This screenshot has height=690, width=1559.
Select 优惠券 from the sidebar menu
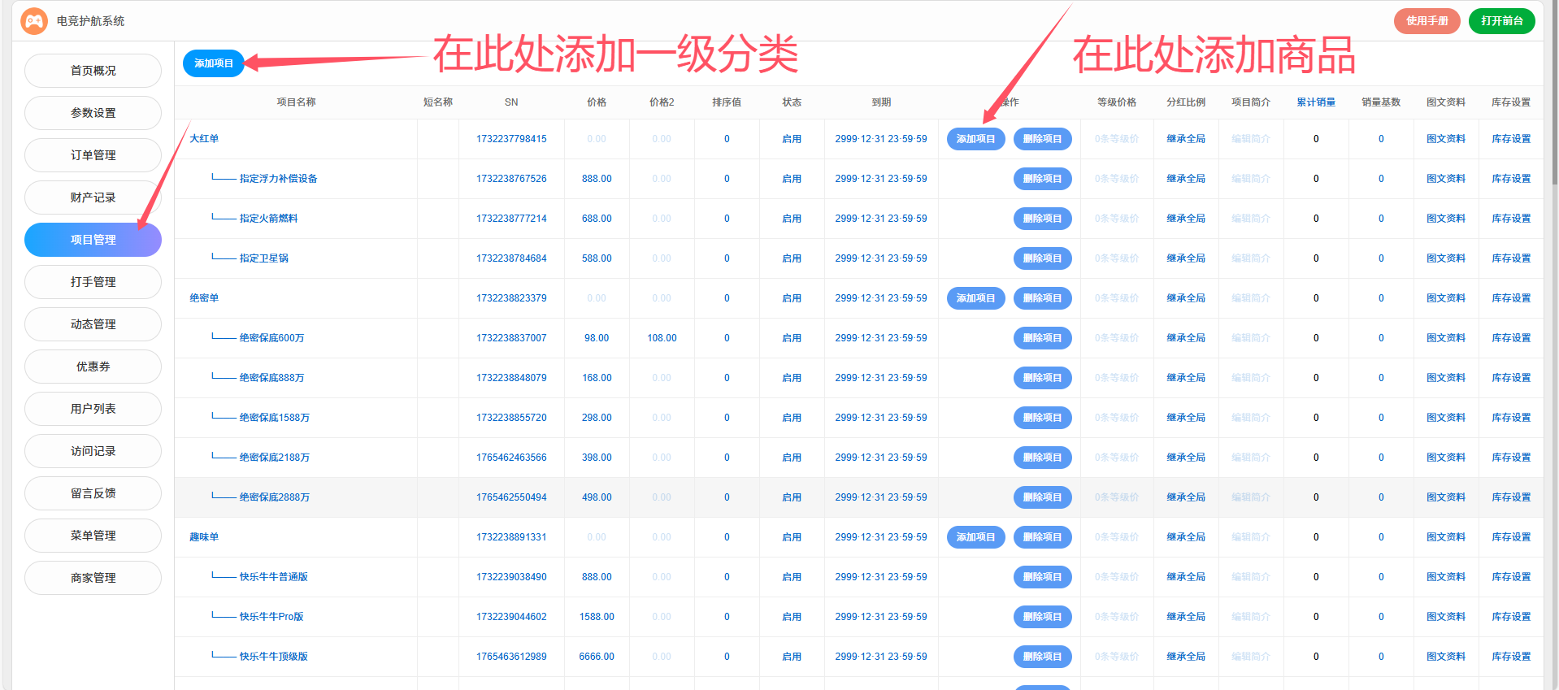pos(93,367)
